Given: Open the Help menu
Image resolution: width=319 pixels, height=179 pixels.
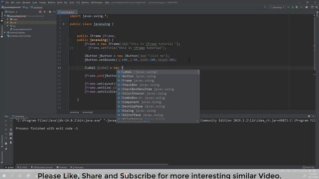Looking at the screenshot, I should tap(107, 2).
